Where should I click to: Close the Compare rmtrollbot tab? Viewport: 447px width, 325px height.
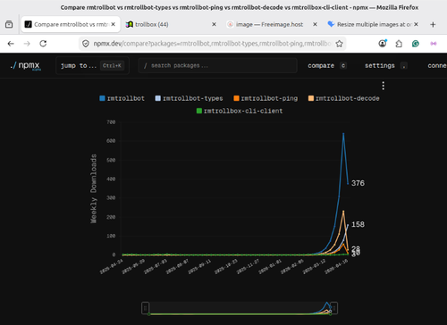114,24
